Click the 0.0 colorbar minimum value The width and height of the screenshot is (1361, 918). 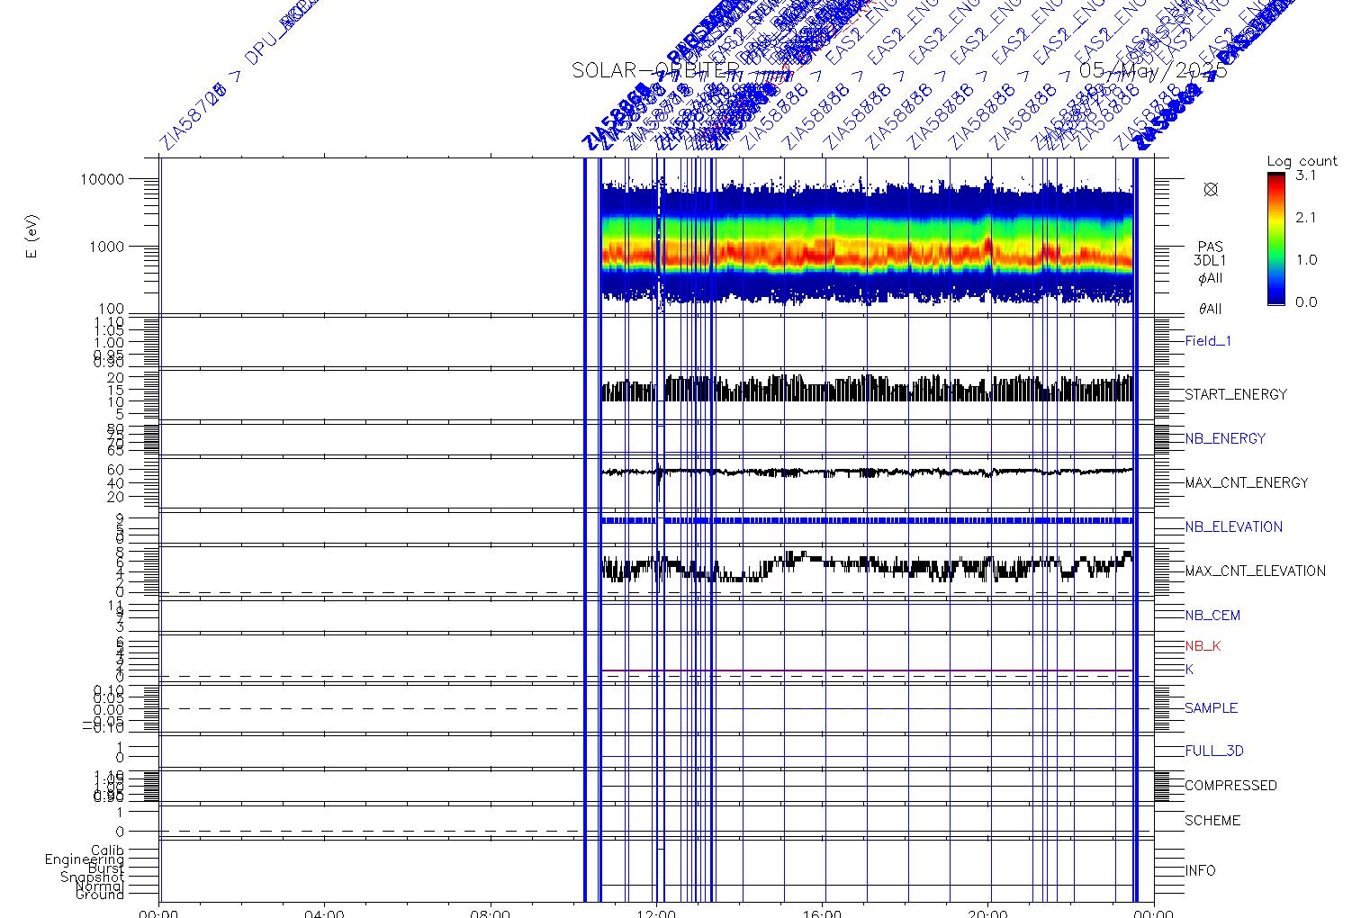pyautogui.click(x=1305, y=302)
